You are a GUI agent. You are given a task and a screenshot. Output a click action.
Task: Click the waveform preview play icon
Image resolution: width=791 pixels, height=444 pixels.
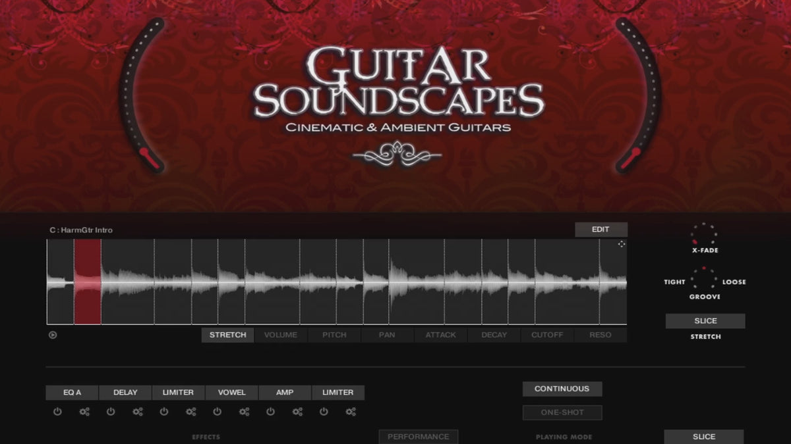pyautogui.click(x=53, y=335)
